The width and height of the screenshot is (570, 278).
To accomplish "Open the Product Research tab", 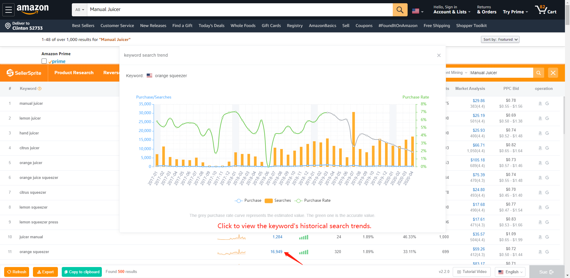I will [74, 73].
